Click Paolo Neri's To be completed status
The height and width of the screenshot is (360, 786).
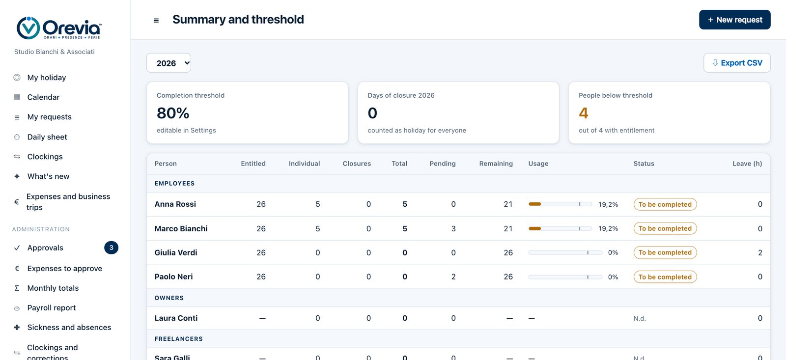(x=665, y=277)
